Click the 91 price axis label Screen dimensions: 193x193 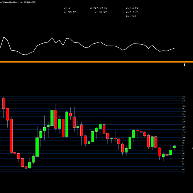point(183,146)
